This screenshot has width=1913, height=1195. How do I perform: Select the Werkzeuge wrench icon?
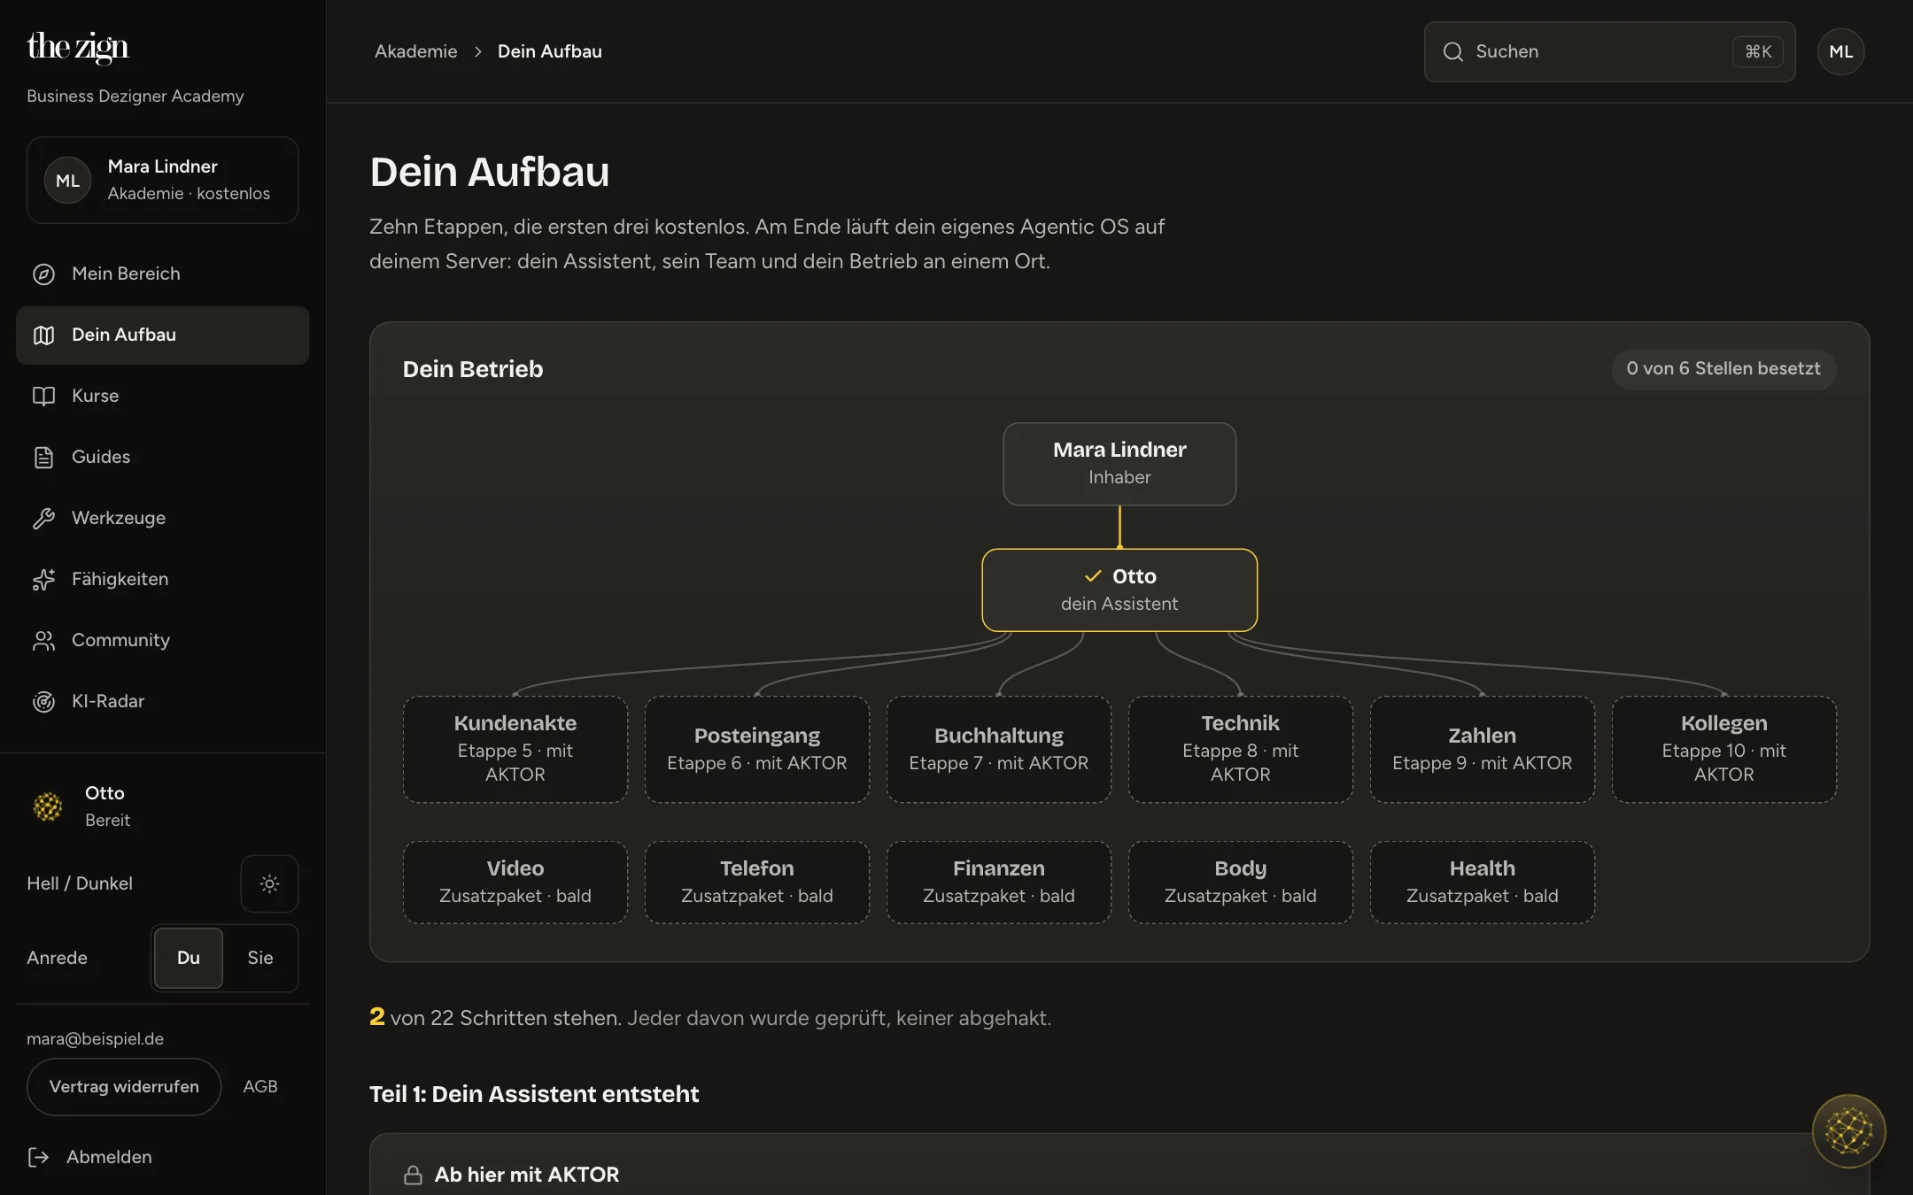pos(43,519)
